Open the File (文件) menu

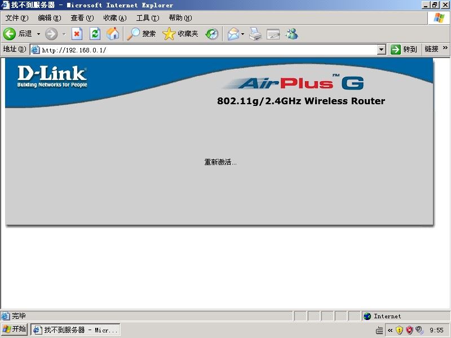tap(17, 18)
